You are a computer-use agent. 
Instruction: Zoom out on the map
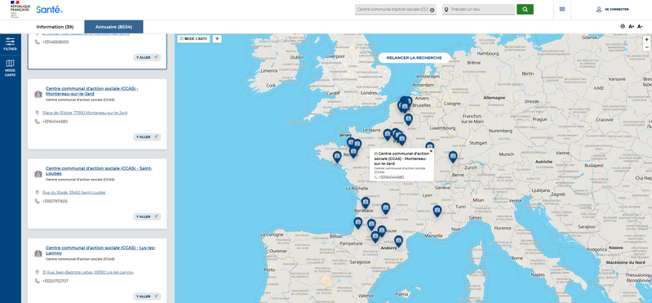(646, 47)
